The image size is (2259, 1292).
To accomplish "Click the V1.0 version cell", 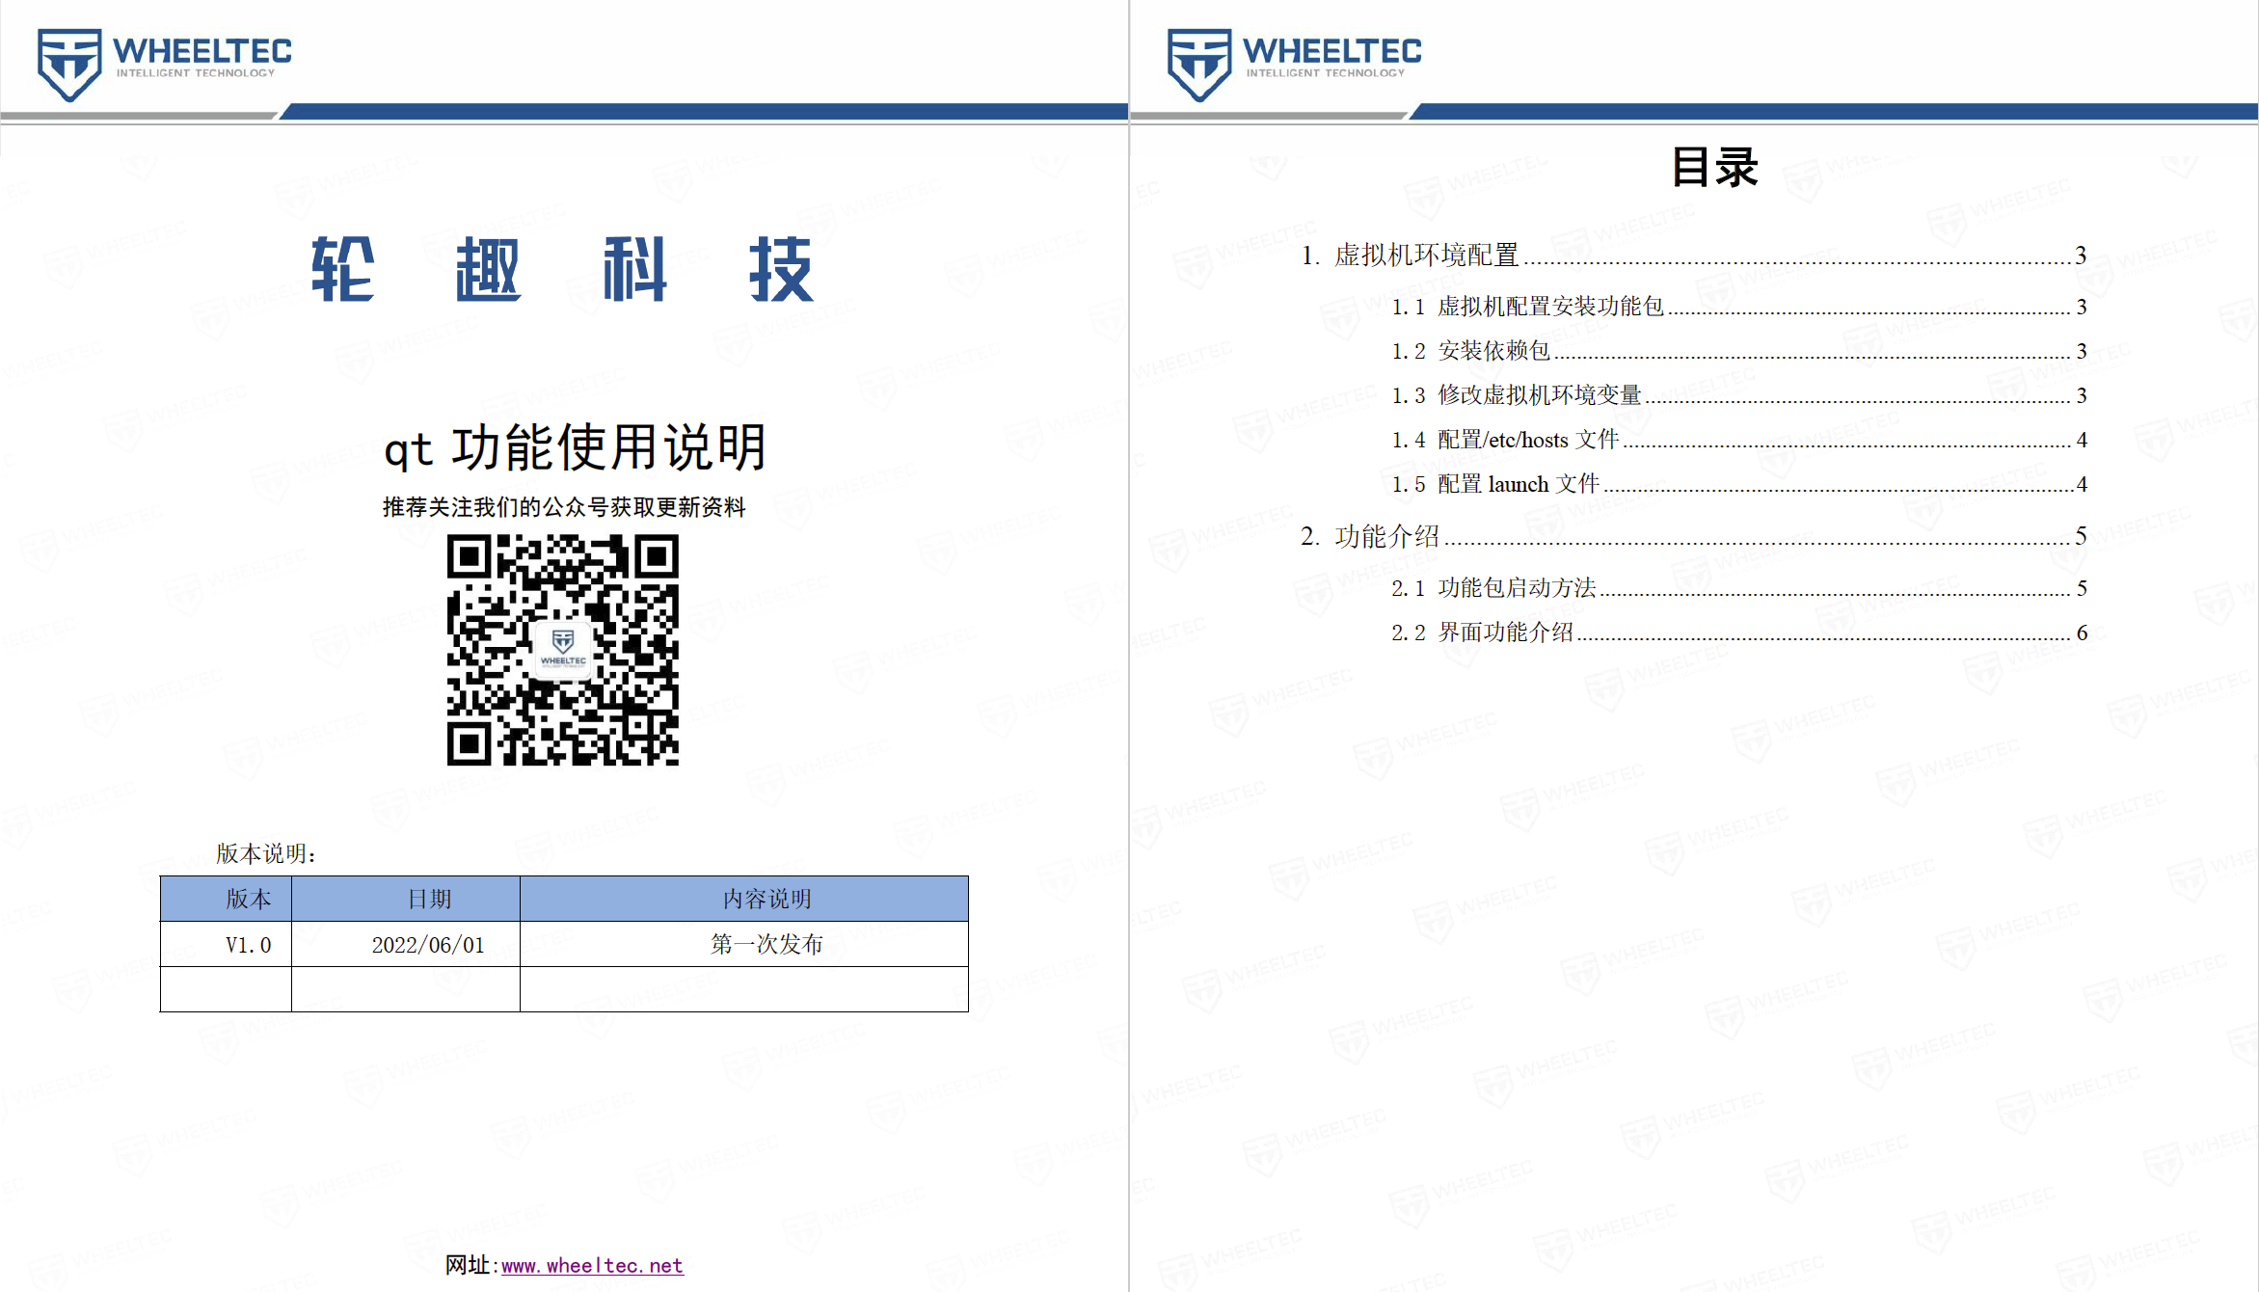I will 226,944.
